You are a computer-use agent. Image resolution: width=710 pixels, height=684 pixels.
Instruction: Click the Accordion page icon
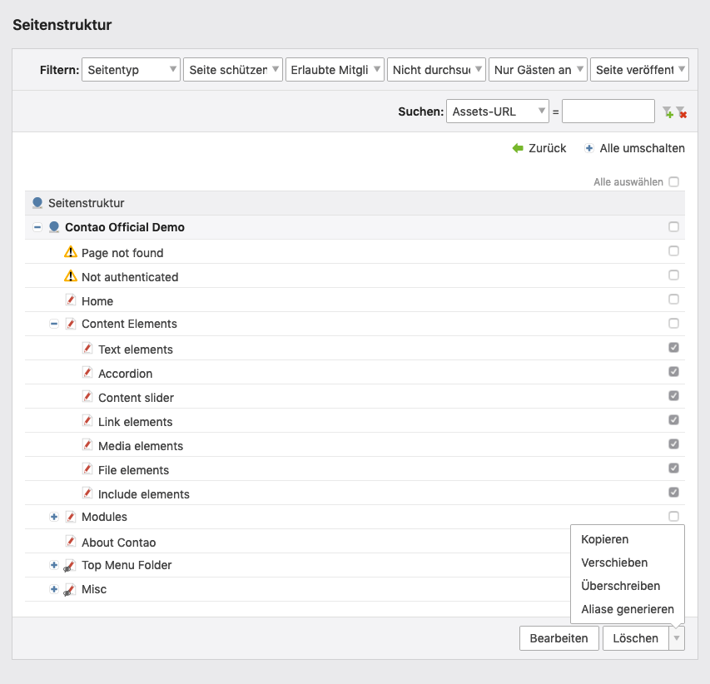[87, 372]
